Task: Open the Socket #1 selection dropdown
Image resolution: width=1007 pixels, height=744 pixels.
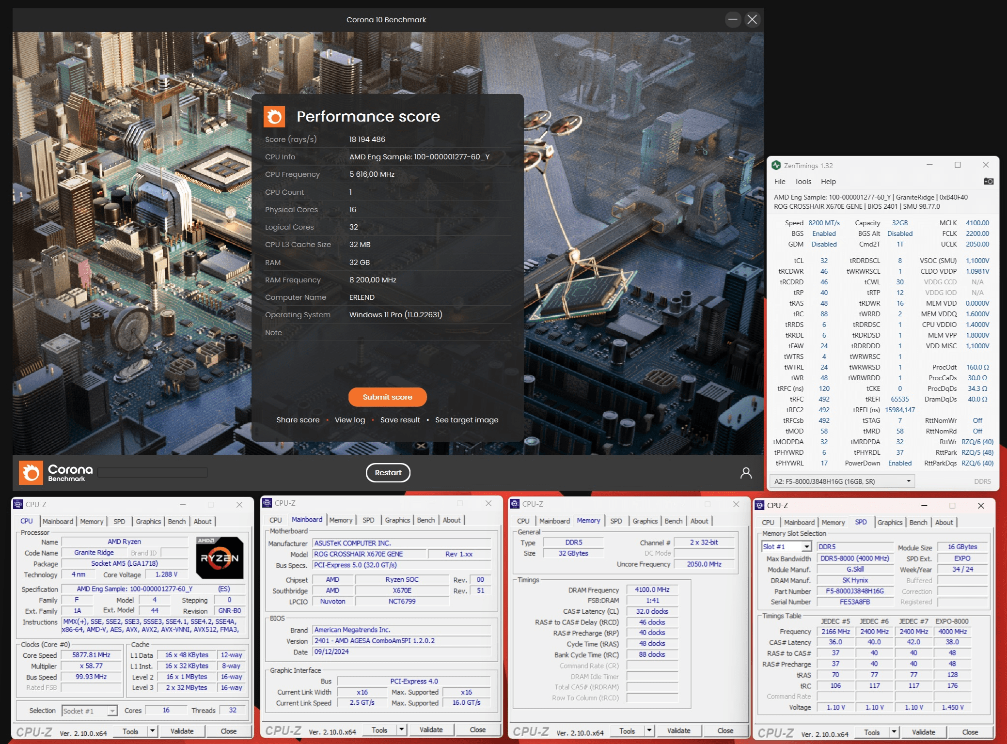Action: coord(112,711)
